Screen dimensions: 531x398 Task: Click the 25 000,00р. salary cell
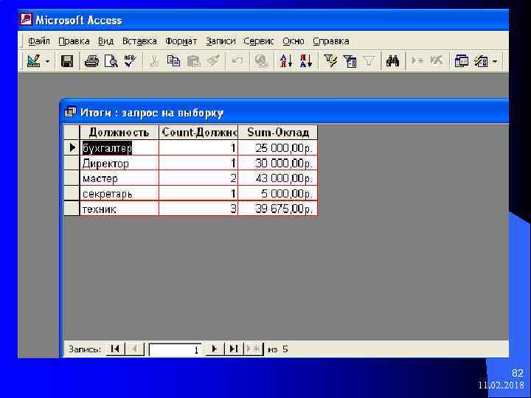pyautogui.click(x=278, y=148)
